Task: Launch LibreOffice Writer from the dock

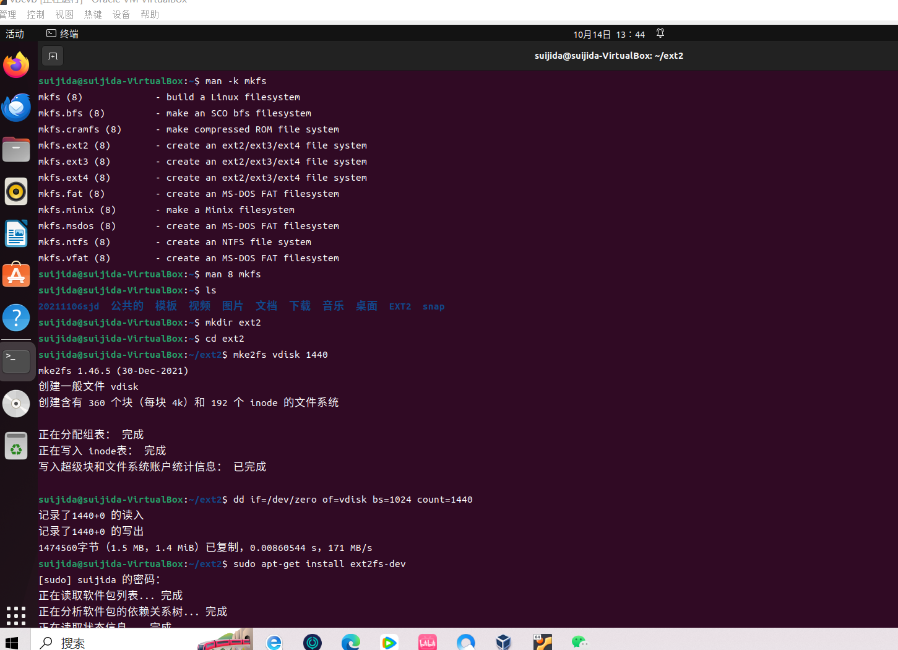Action: [16, 233]
